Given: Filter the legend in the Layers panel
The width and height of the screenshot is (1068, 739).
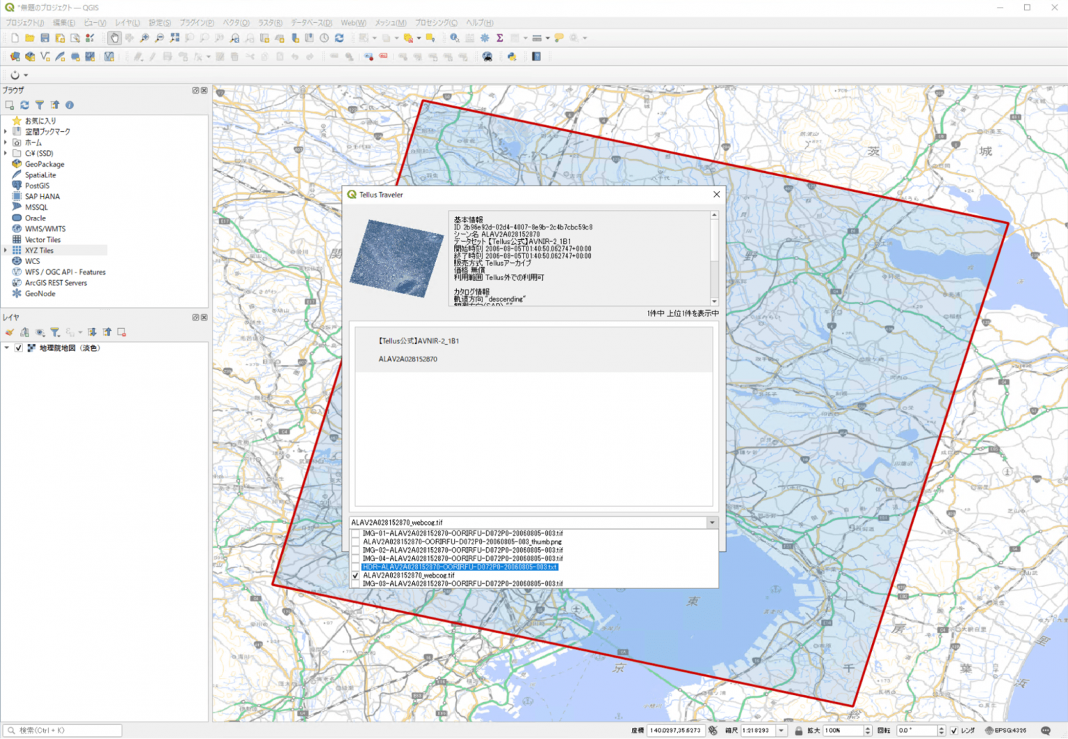Looking at the screenshot, I should point(55,332).
